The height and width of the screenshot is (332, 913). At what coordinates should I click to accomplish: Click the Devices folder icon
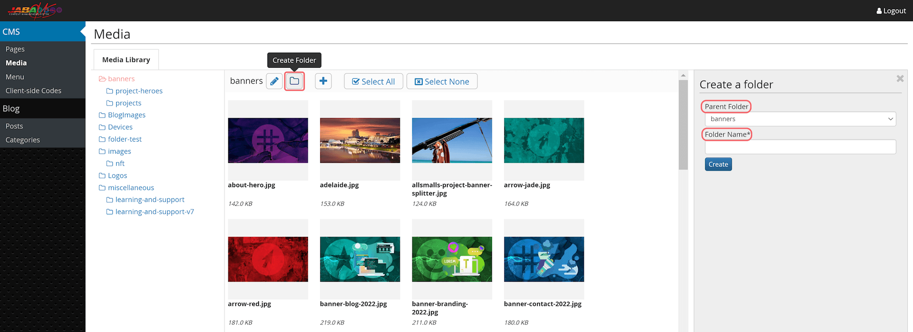tap(102, 127)
